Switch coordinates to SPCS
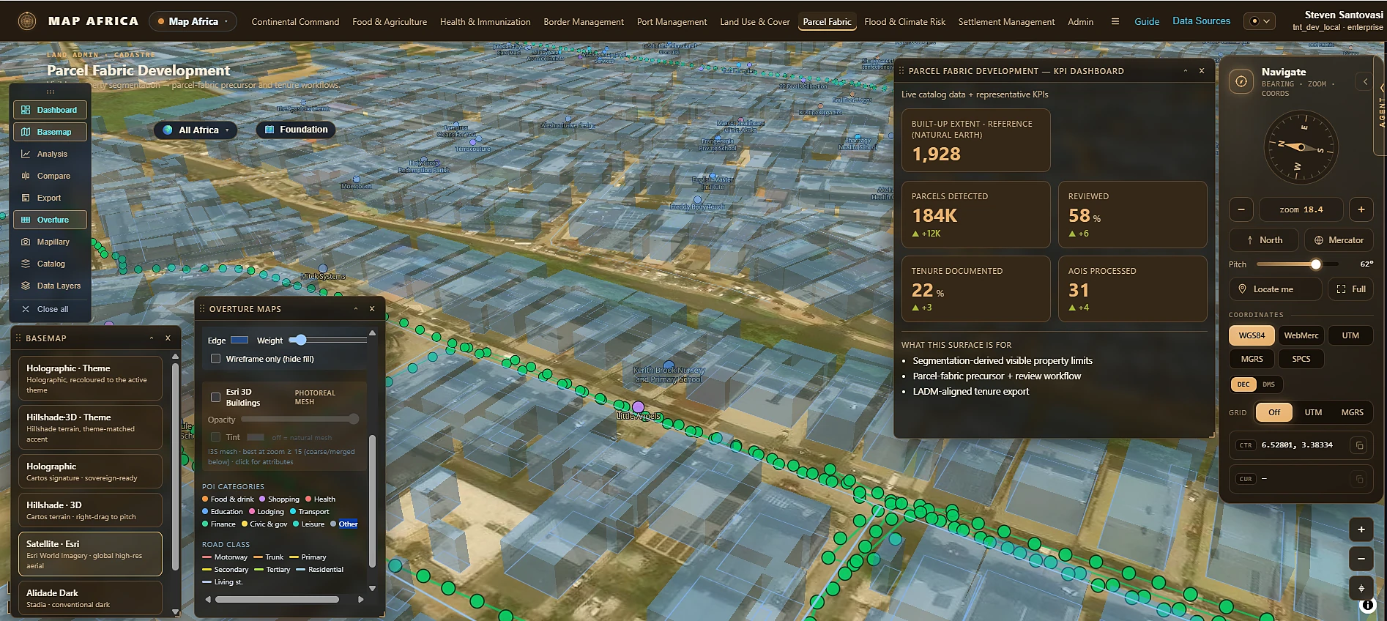Image resolution: width=1387 pixels, height=621 pixels. pyautogui.click(x=1301, y=359)
